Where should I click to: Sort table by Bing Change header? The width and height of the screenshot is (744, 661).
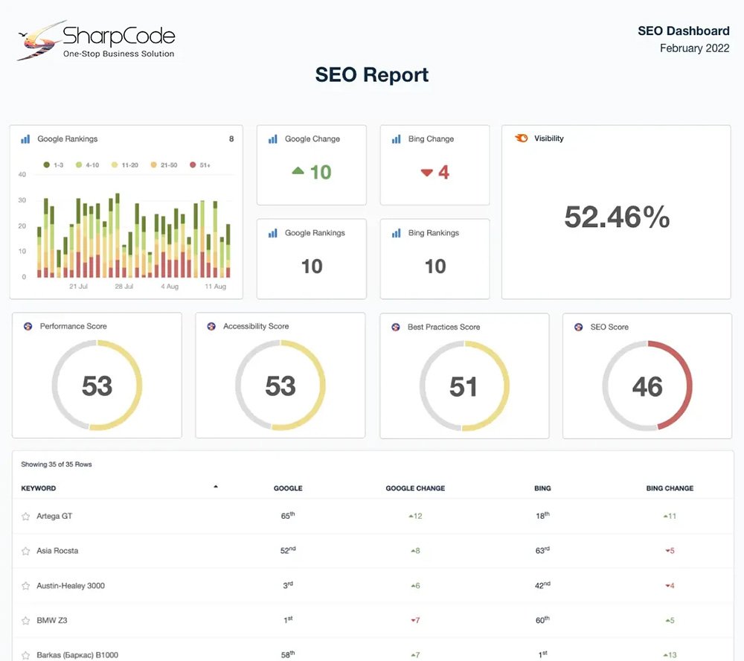(x=670, y=488)
